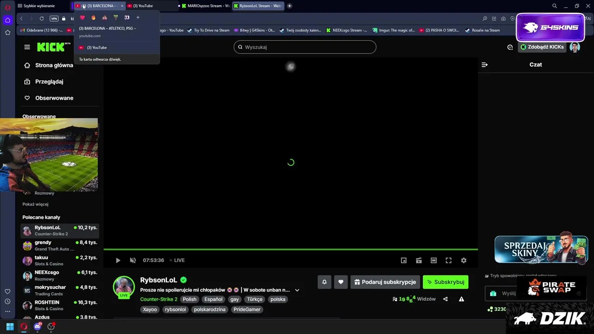React with the heart emoji
This screenshot has width=594, height=334.
82,18
